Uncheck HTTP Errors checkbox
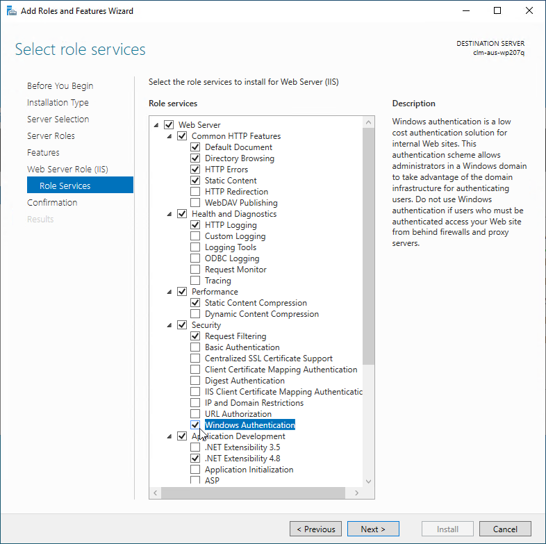 pyautogui.click(x=195, y=170)
